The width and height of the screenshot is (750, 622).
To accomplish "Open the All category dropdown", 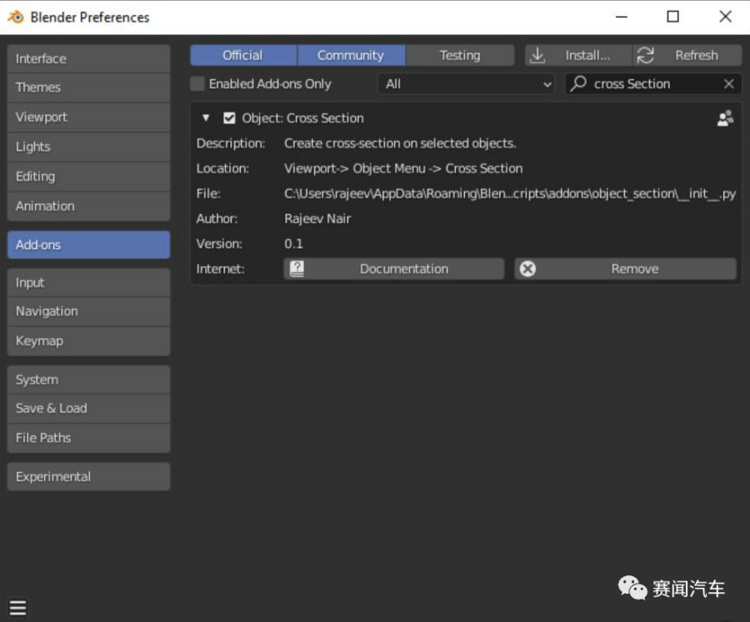I will point(467,84).
